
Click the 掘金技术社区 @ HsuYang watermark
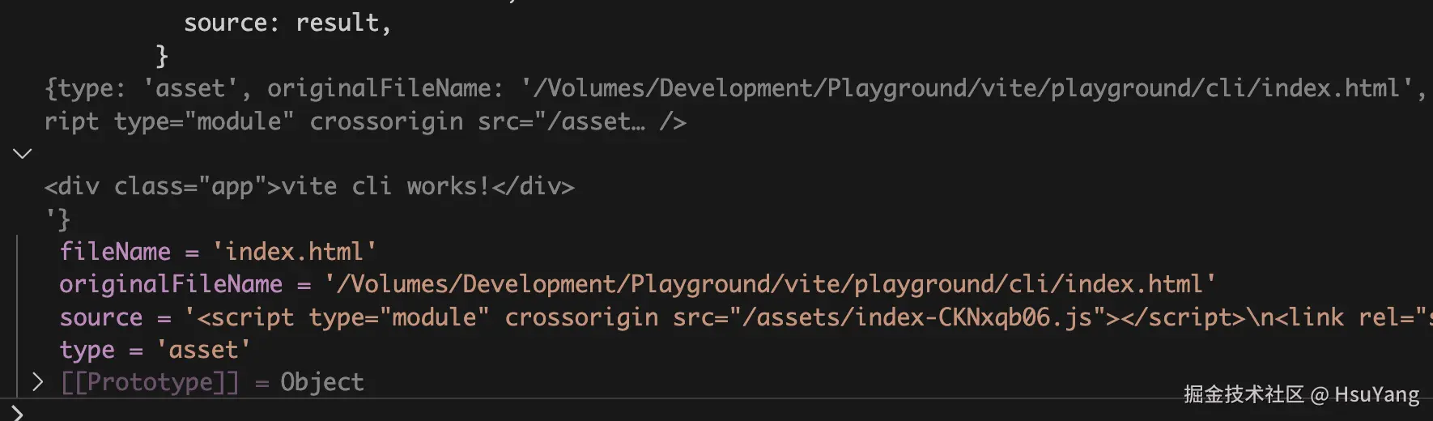1301,394
